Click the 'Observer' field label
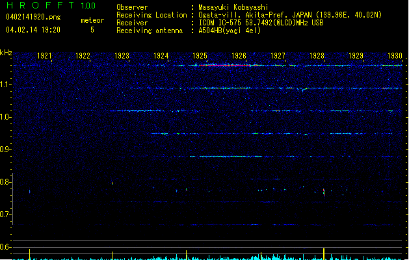This screenshot has height=260, width=409. 132,7
